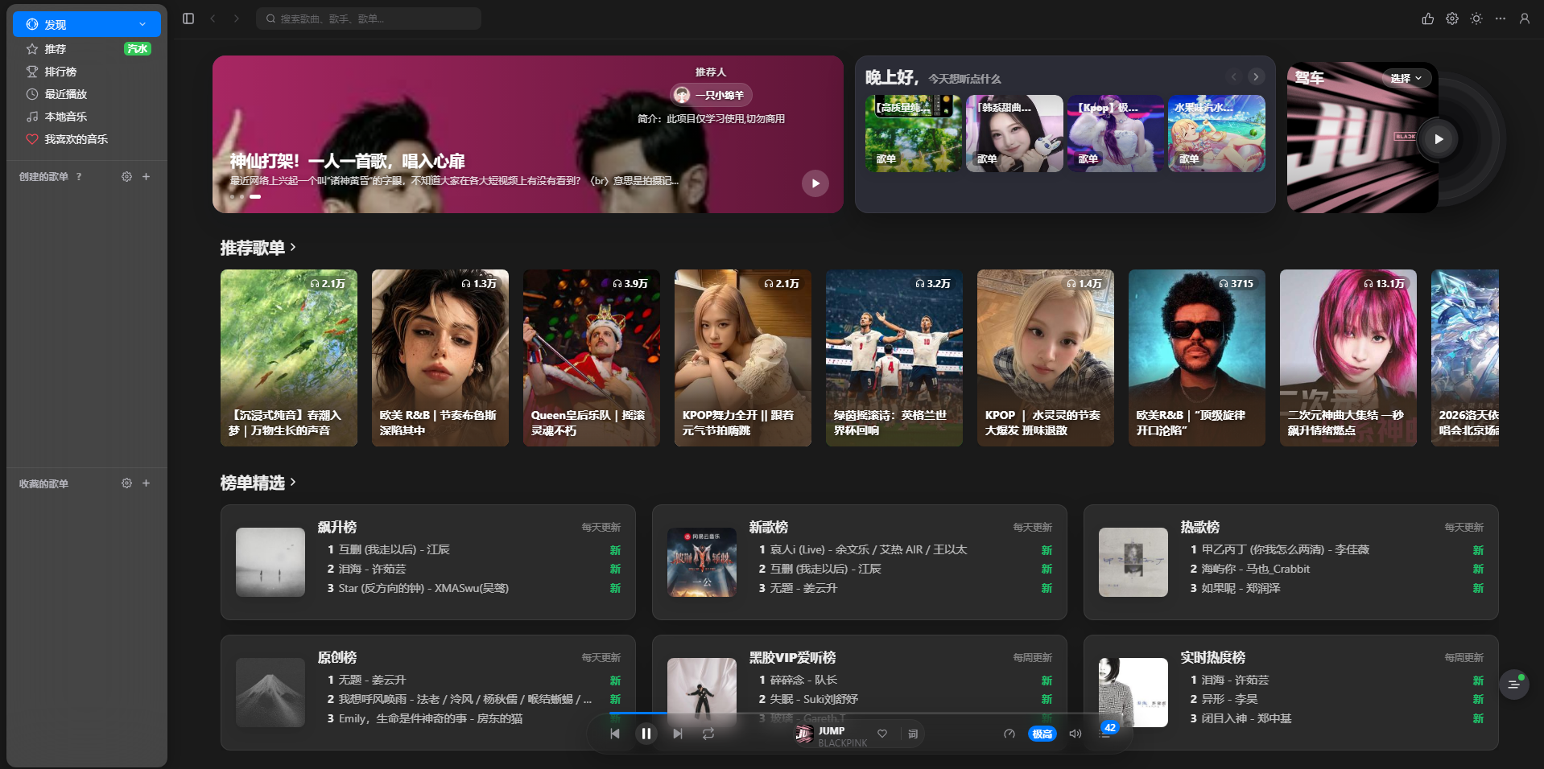
Task: Open the 新歌榜 chart title
Action: 769,528
